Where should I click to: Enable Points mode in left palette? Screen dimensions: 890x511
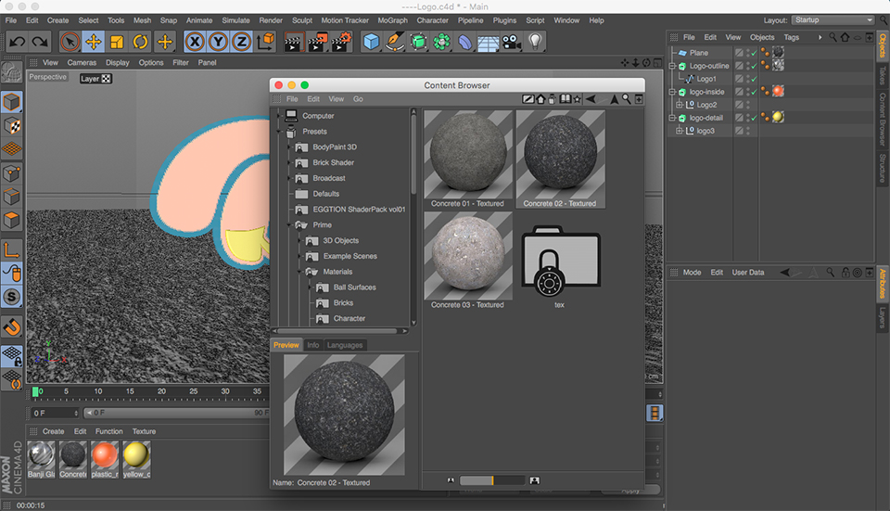(11, 173)
